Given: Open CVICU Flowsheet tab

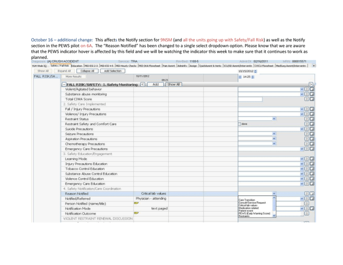Looking at the screenshot, I should [x=264, y=66].
